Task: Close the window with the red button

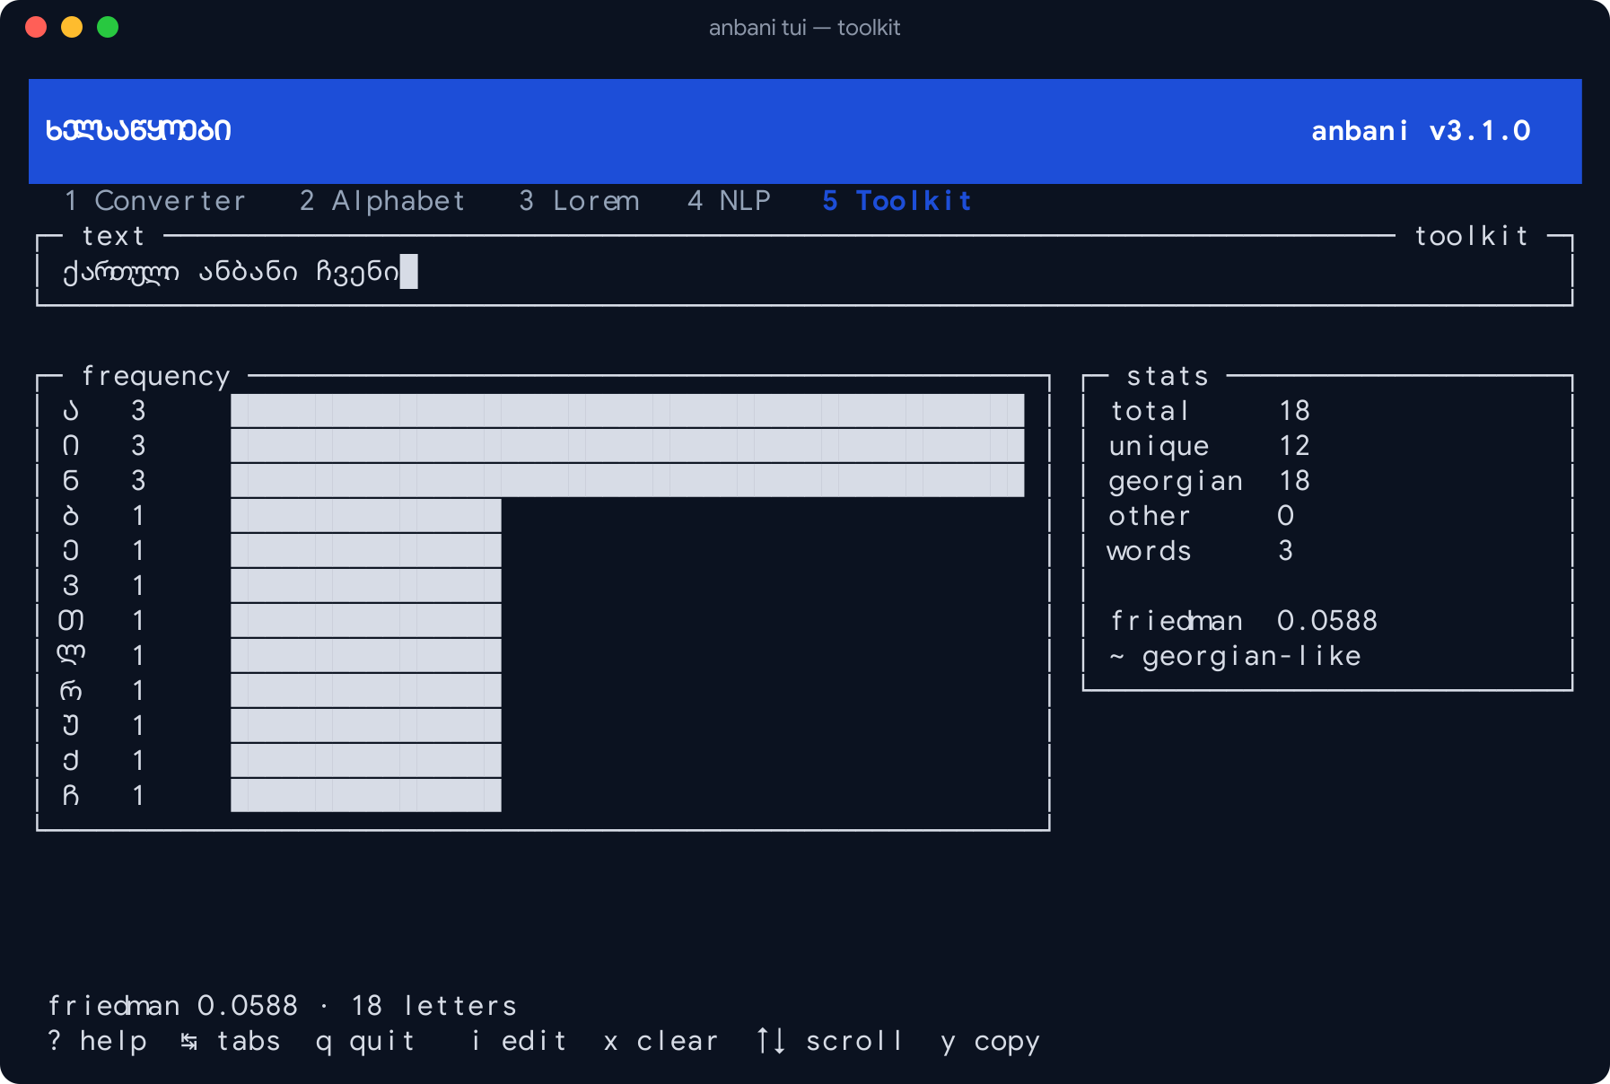Action: (x=36, y=27)
